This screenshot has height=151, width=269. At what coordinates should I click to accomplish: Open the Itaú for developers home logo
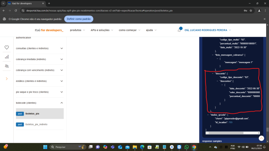[49, 30]
